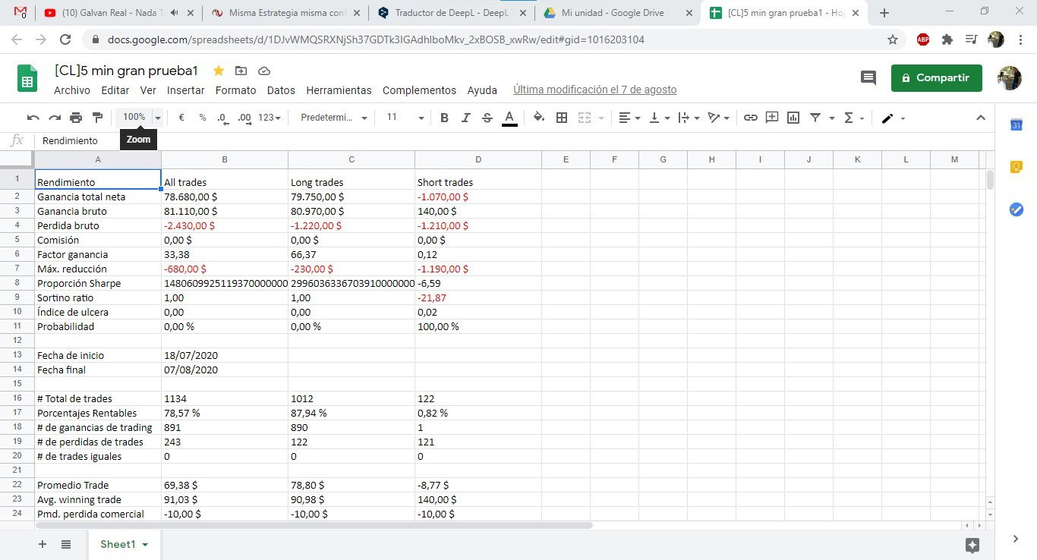Image resolution: width=1037 pixels, height=560 pixels.
Task: Add a new sheet with plus button
Action: (43, 544)
